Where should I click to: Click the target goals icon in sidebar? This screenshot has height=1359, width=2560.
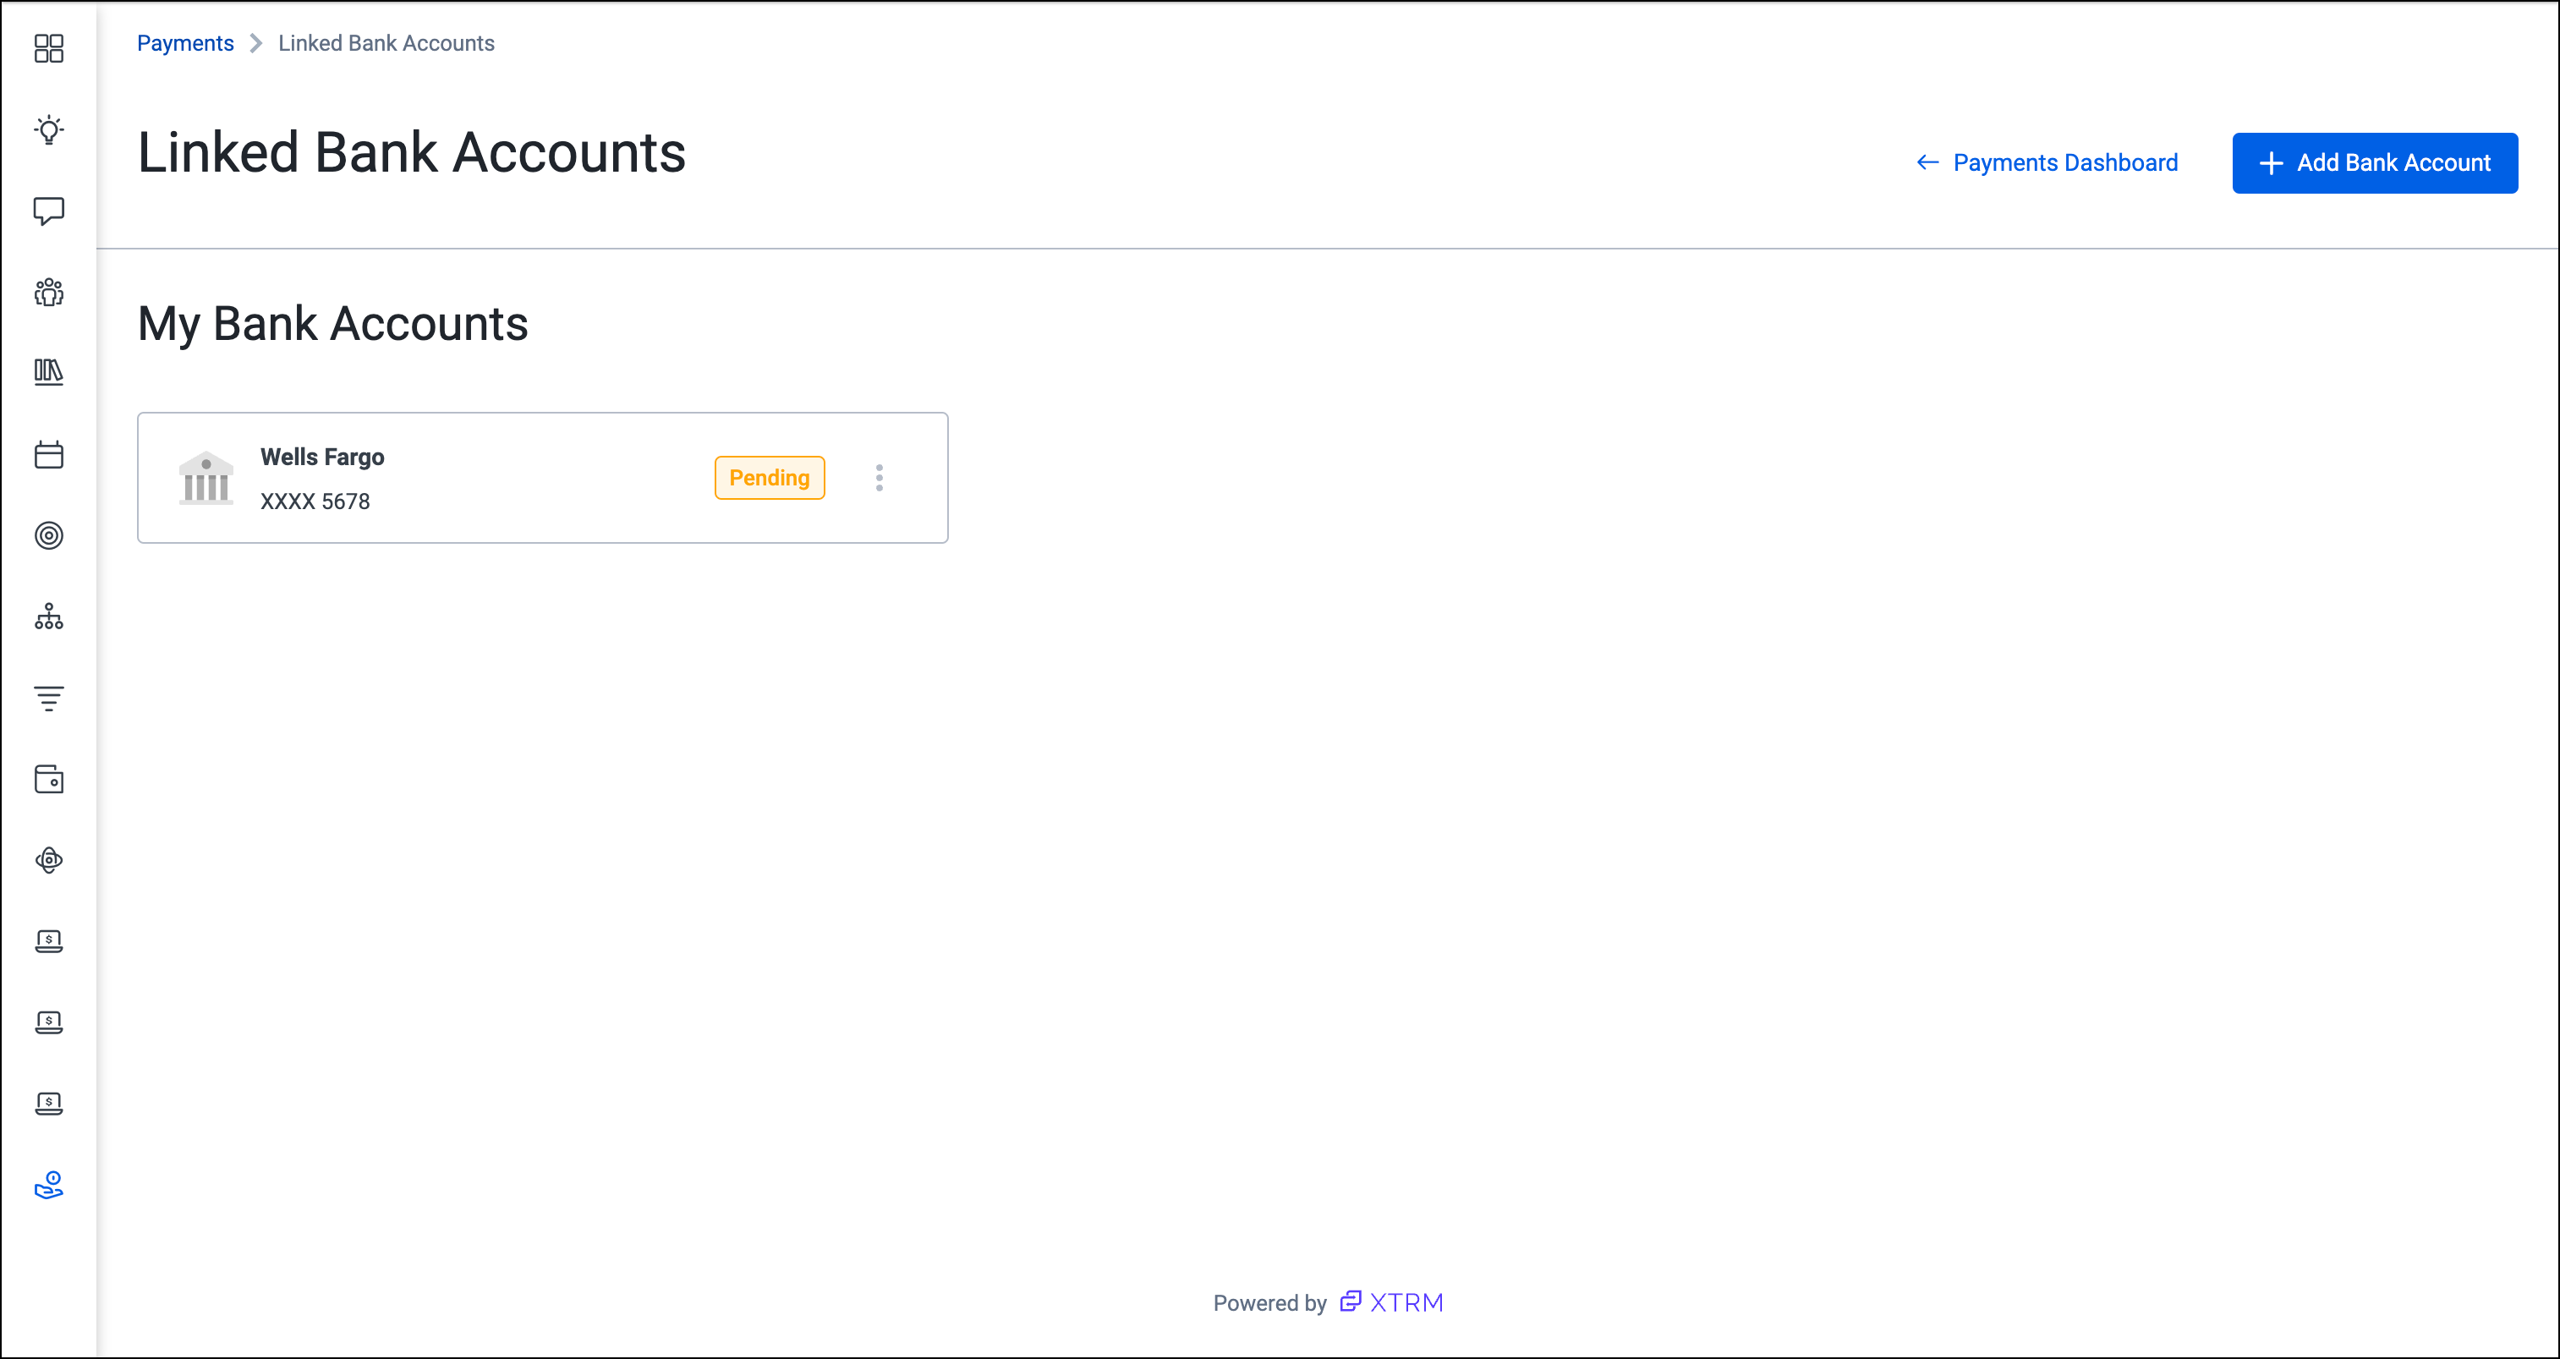click(x=49, y=535)
